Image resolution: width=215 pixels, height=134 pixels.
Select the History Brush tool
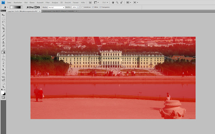pos(3,46)
